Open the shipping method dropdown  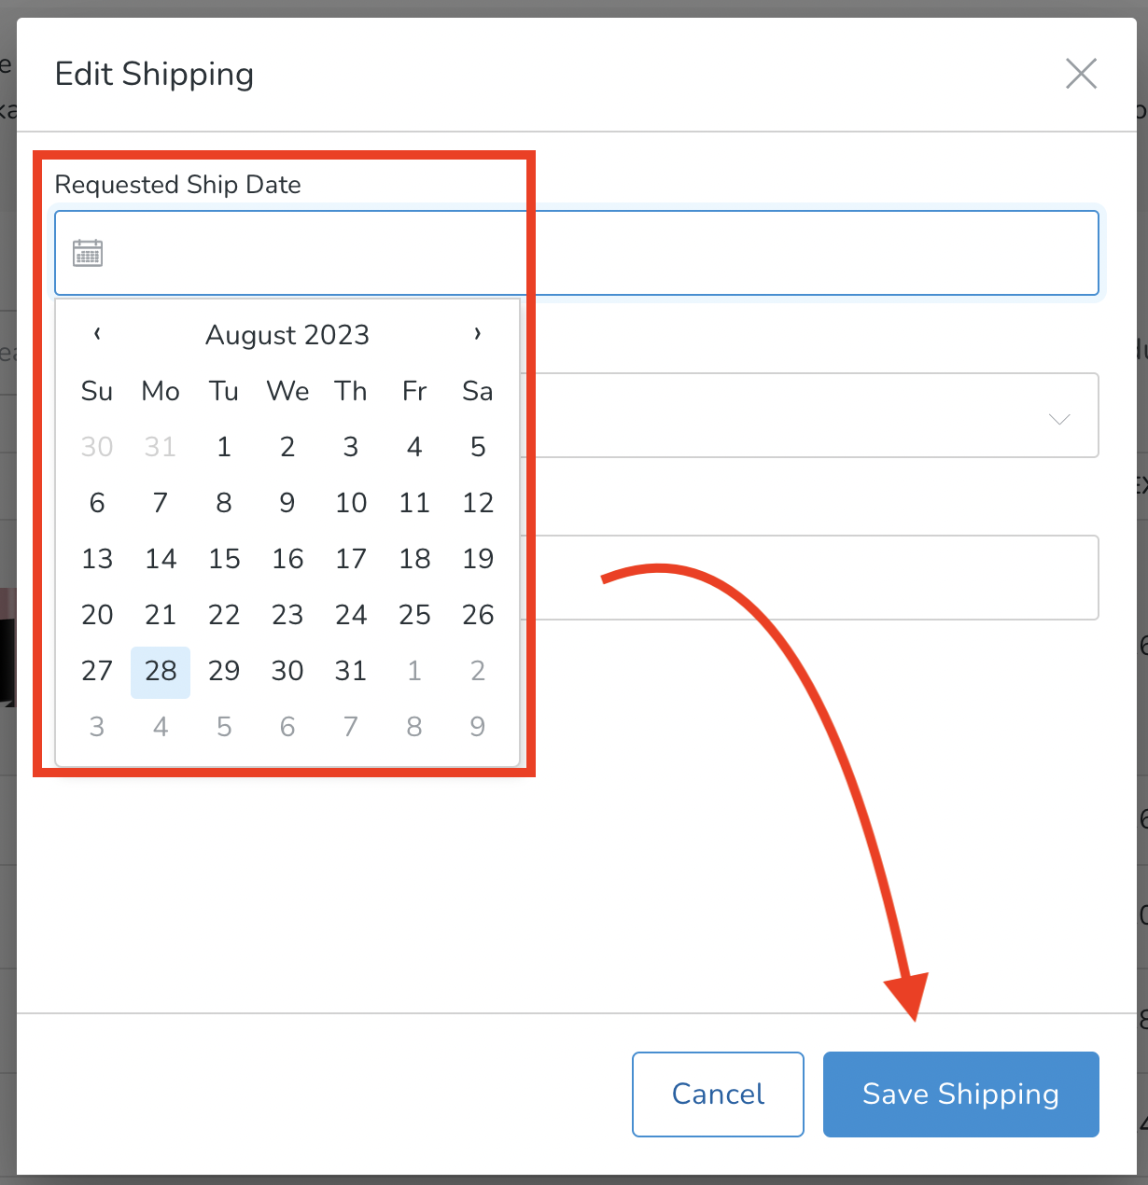click(840, 415)
